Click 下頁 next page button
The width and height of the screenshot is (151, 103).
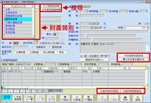tap(34, 91)
